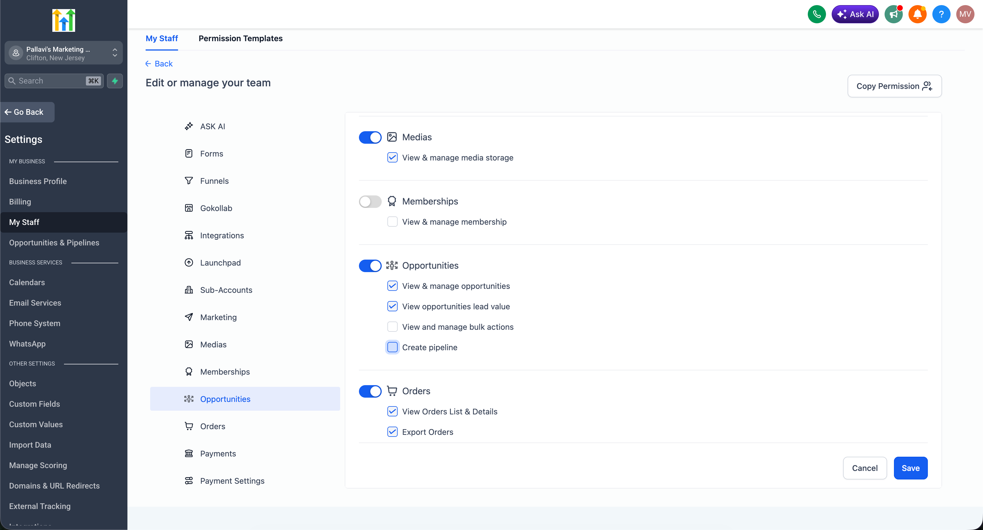This screenshot has height=530, width=983.
Task: Click the icon beside the Opportunities heading
Action: coord(392,266)
